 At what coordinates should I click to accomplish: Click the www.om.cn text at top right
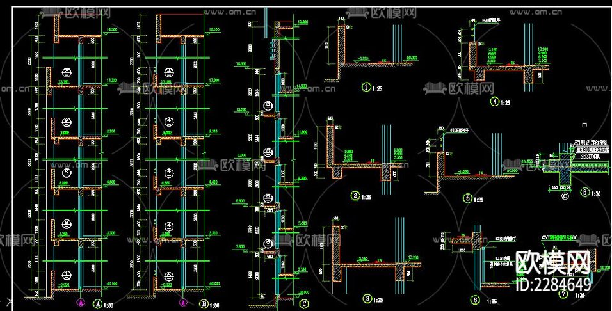535,12
